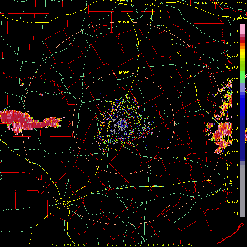Select the 0.840 scale value
This screenshot has width=247, height=247.
232,68
